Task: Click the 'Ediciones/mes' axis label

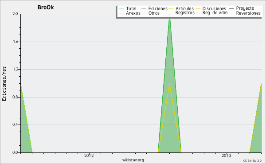Action: pyautogui.click(x=4, y=84)
